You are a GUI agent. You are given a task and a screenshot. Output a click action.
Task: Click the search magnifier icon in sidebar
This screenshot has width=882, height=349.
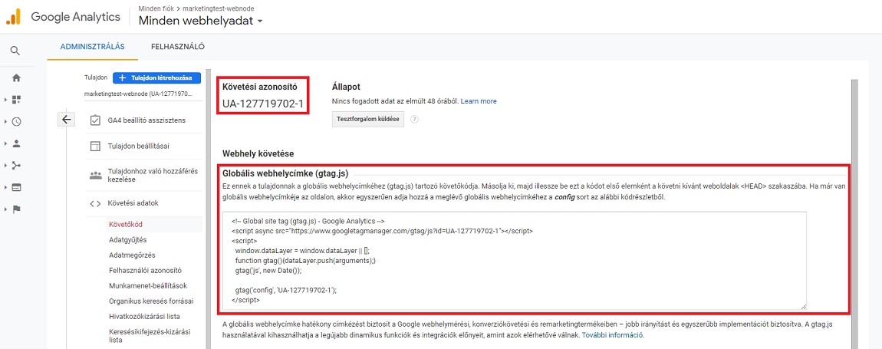pyautogui.click(x=15, y=51)
